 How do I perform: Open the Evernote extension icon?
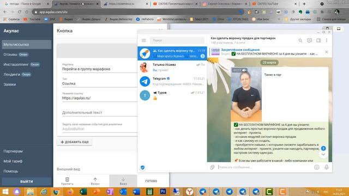300,12
